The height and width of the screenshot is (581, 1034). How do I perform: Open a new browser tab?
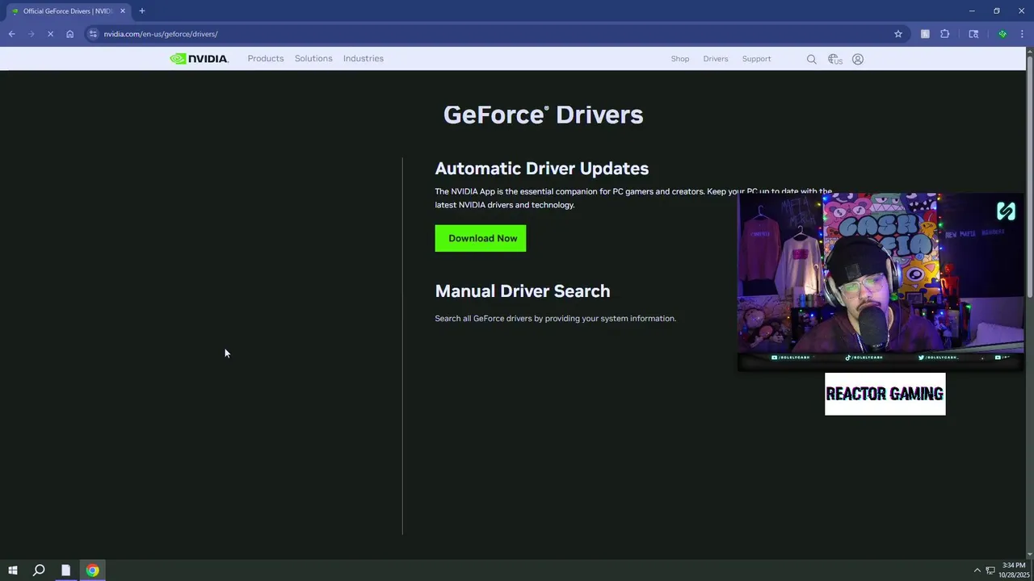[x=142, y=11]
